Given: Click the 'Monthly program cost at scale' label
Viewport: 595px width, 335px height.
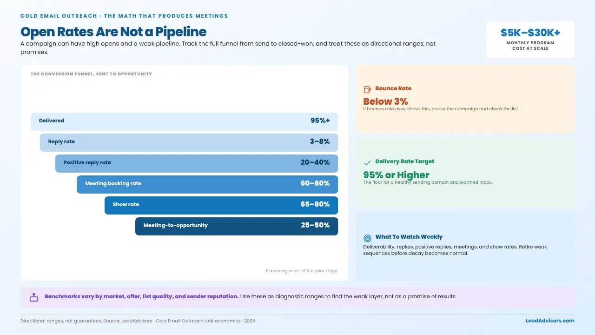Looking at the screenshot, I should pyautogui.click(x=530, y=46).
